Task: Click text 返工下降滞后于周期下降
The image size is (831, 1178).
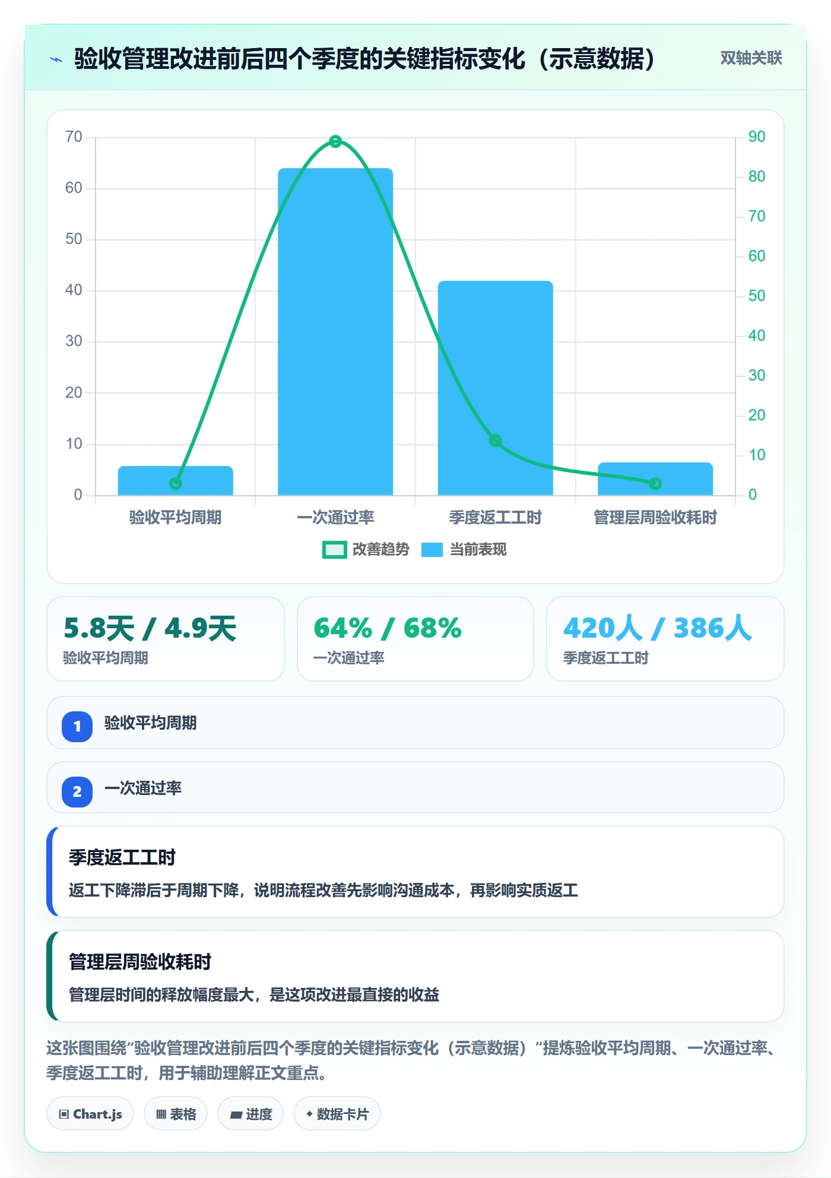Action: point(154,891)
